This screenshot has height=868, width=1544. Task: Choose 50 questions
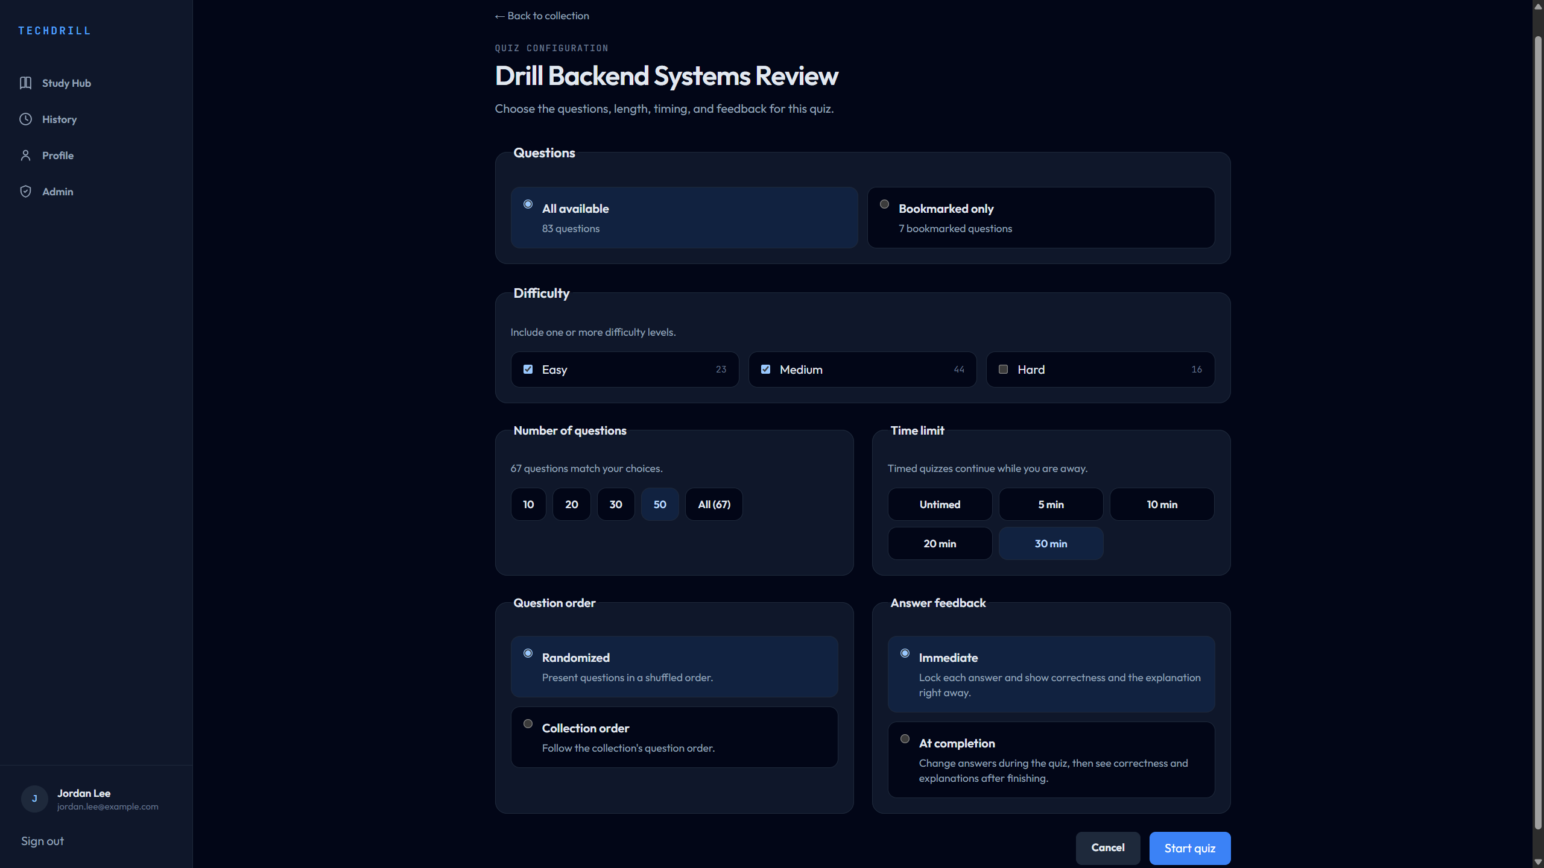pos(660,505)
